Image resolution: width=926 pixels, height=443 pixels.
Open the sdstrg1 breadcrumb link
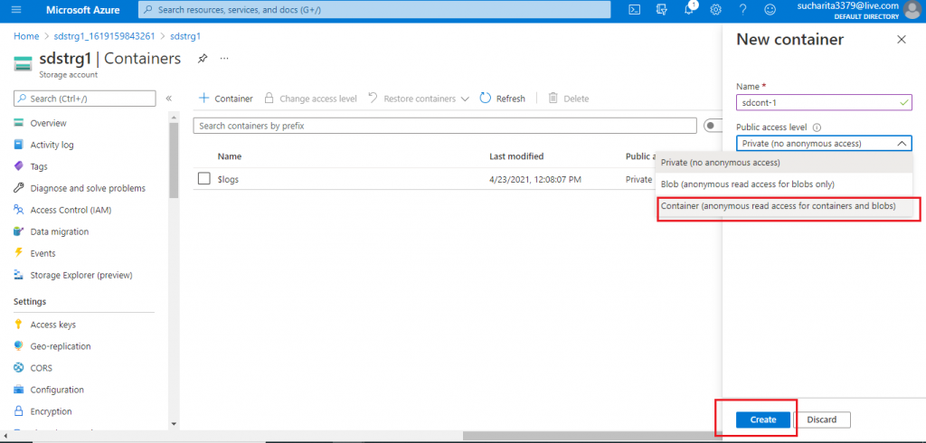tap(185, 36)
